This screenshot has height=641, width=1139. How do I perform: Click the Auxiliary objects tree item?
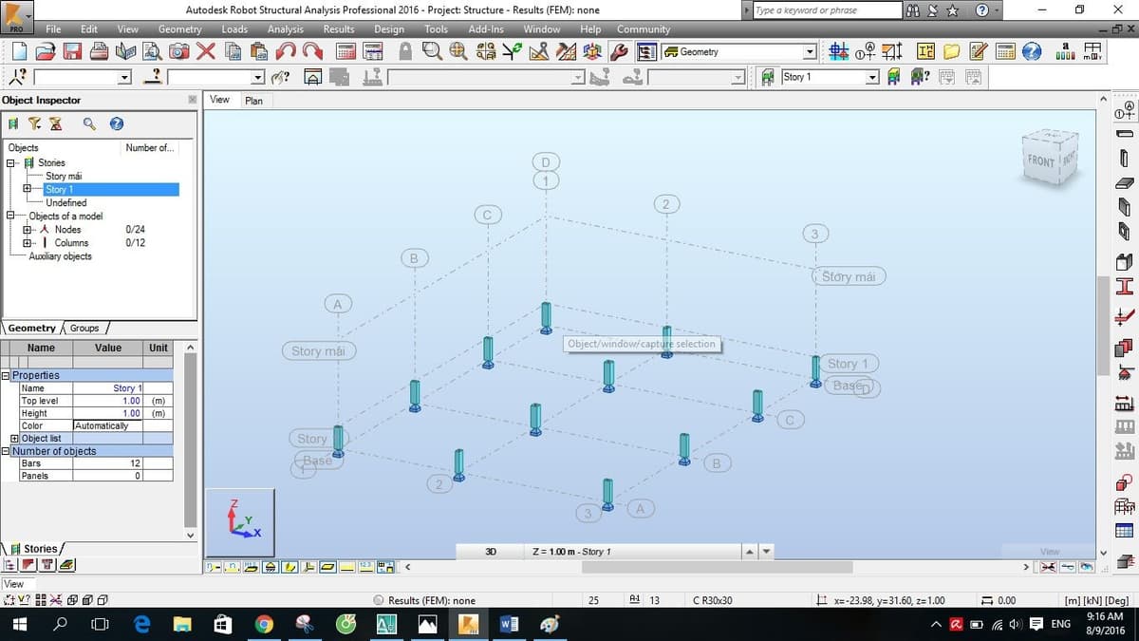[x=60, y=256]
